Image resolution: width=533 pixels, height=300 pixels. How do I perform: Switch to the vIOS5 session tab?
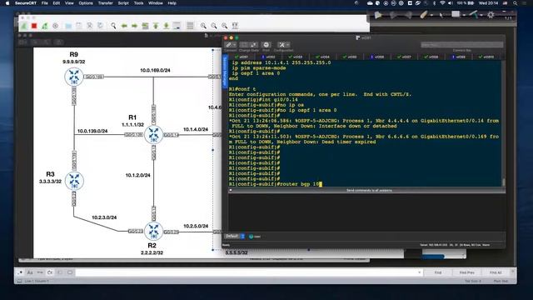point(350,57)
